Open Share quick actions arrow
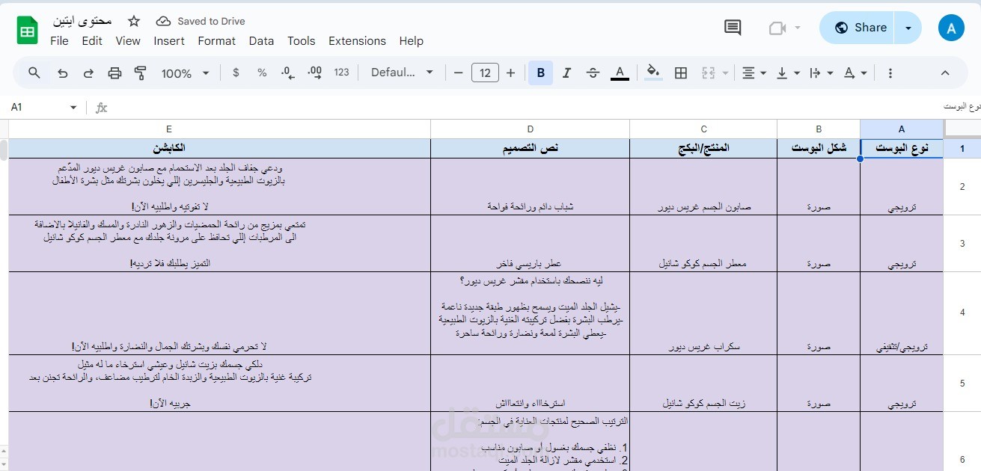This screenshot has width=981, height=471. (x=908, y=28)
